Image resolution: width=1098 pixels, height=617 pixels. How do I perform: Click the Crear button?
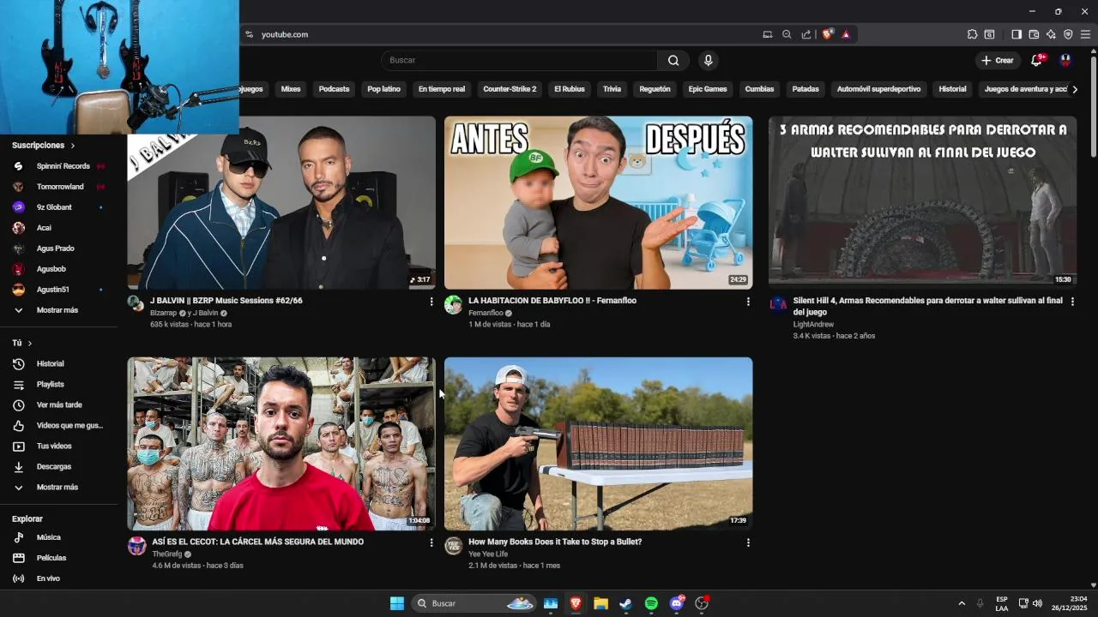997,60
